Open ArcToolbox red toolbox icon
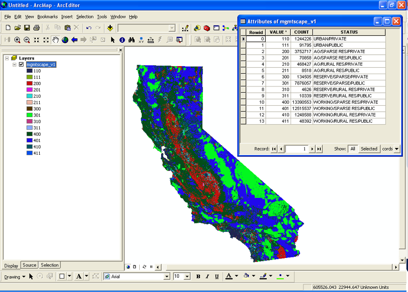Viewport: 408px width, 292px height. (x=207, y=28)
